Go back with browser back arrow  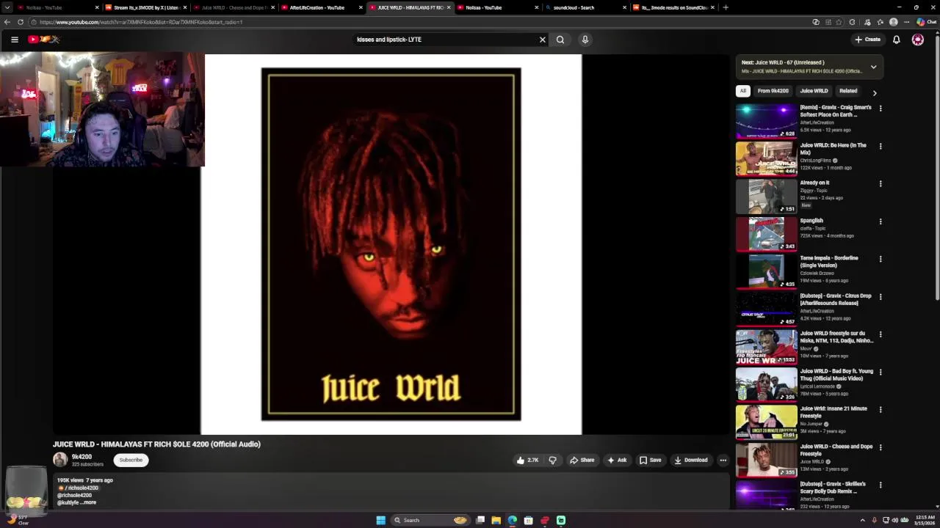pyautogui.click(x=7, y=22)
